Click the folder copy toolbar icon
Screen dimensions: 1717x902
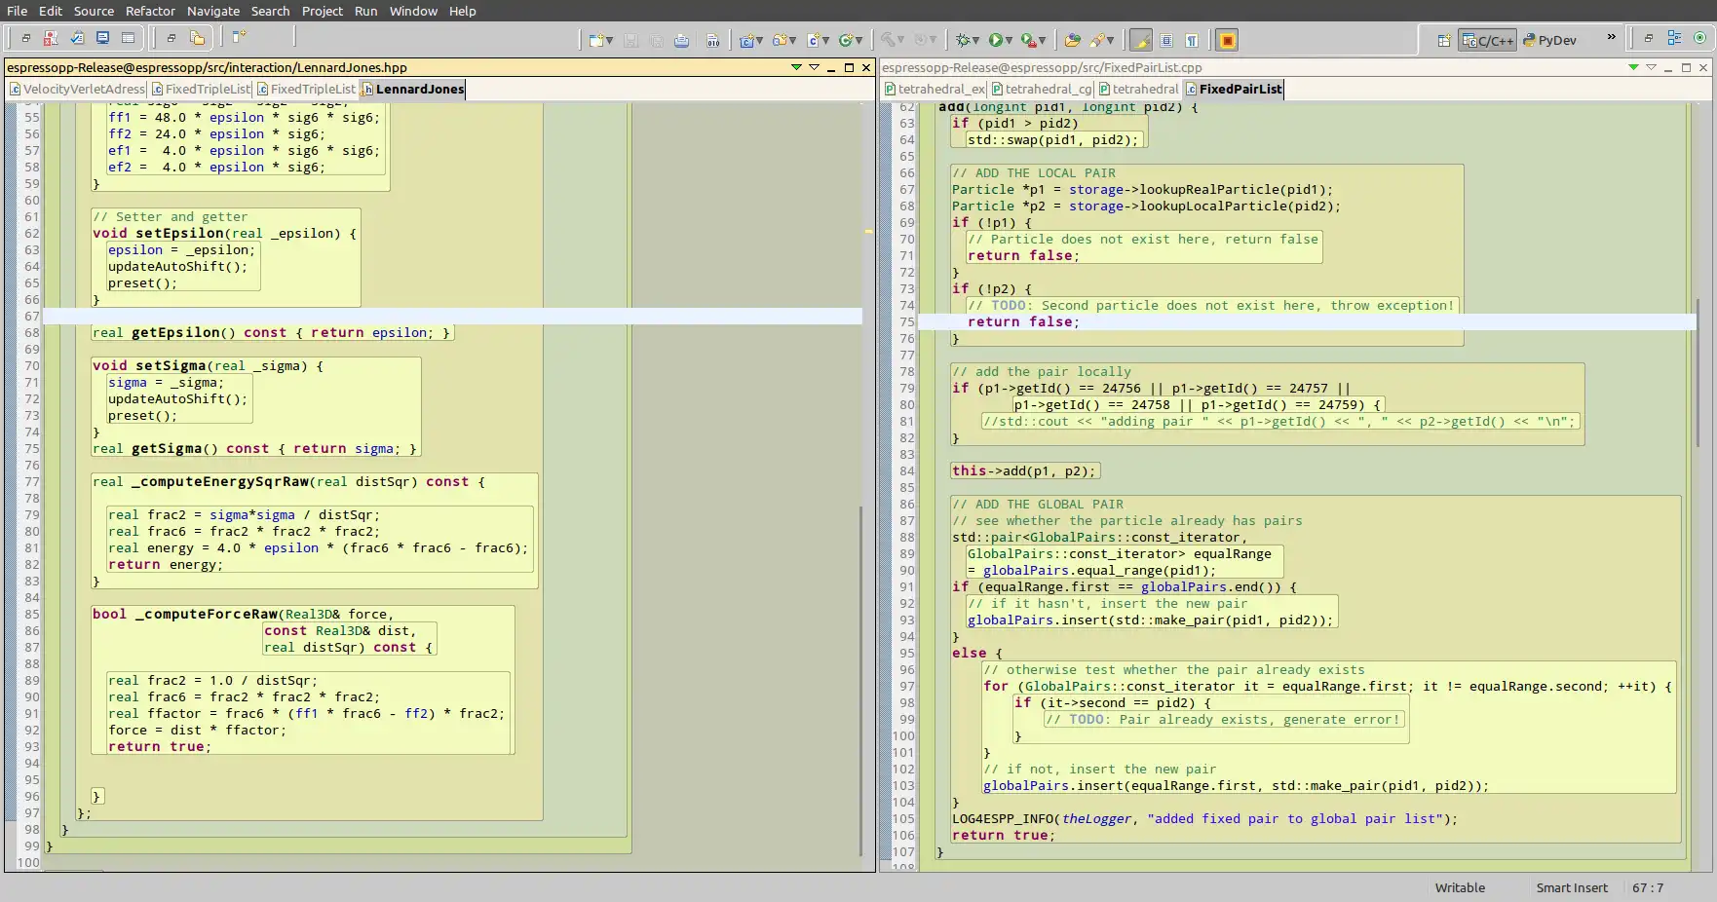(198, 39)
